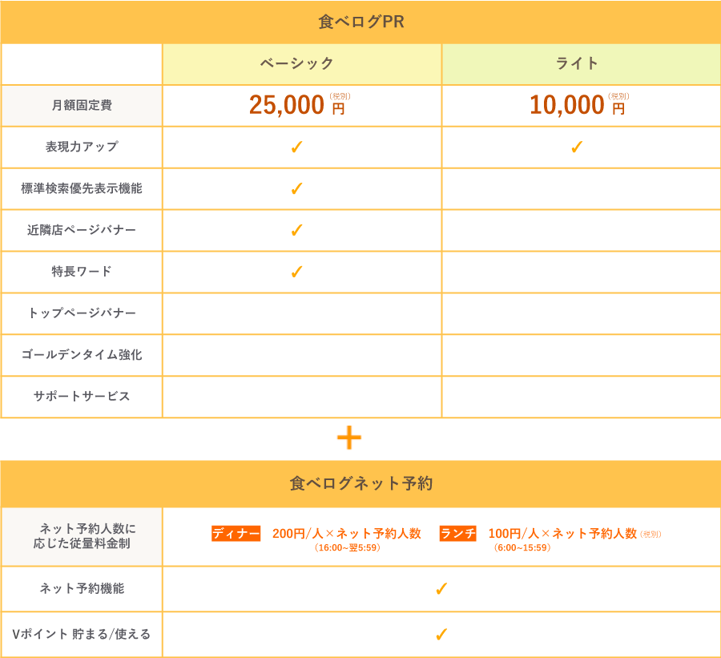Click the ネット予約機能 checkmark

coord(441,588)
